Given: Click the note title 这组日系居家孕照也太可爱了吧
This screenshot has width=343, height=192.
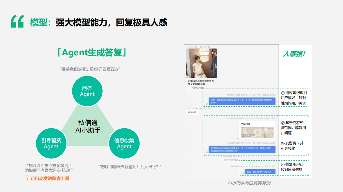Looking at the screenshot, I should coord(201,82).
